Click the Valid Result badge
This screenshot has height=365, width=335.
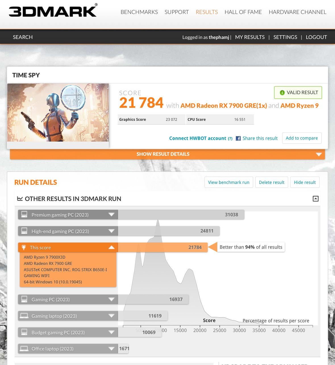click(x=298, y=93)
